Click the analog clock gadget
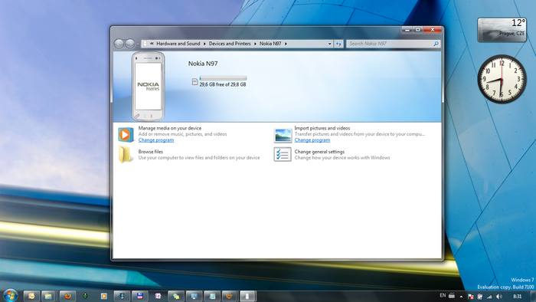This screenshot has height=302, width=536. click(x=502, y=80)
